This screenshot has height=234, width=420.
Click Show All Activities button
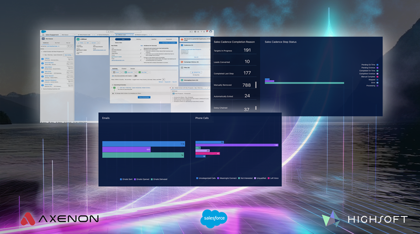(x=144, y=97)
